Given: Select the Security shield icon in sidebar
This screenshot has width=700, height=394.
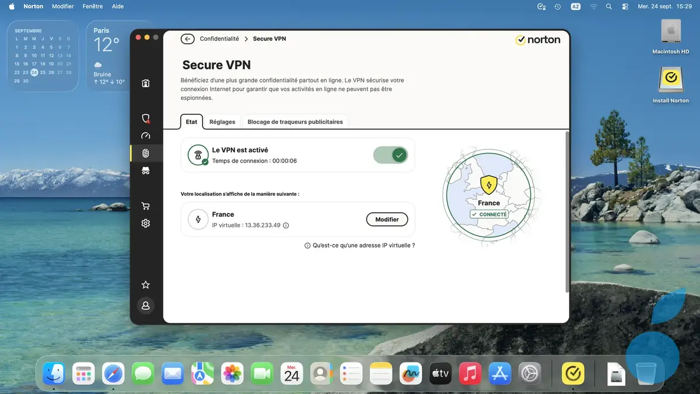Looking at the screenshot, I should [145, 118].
